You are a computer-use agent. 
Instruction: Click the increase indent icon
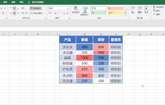click(x=27, y=13)
